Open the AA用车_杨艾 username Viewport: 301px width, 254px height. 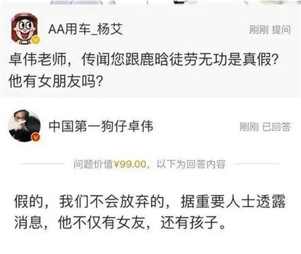point(85,29)
